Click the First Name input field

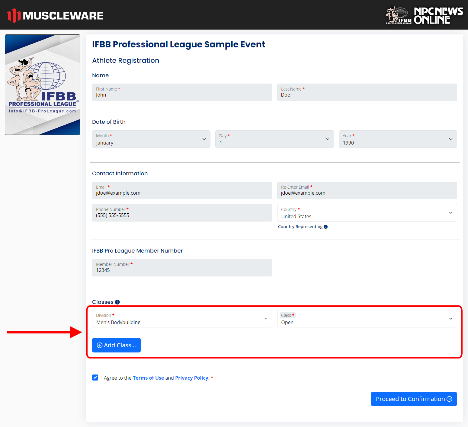(182, 92)
